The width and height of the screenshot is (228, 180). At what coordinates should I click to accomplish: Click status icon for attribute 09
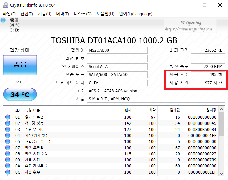click(x=8, y=160)
